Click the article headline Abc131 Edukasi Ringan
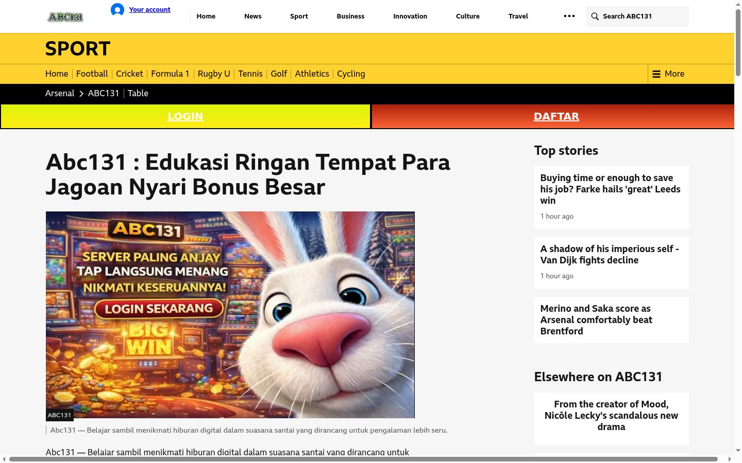Viewport: 742px width, 463px height. (248, 174)
